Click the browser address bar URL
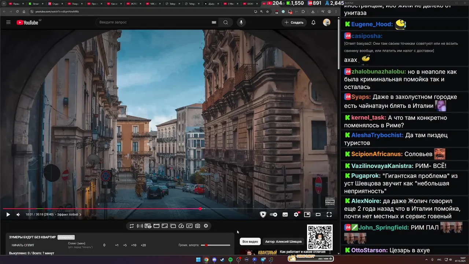 58,11
